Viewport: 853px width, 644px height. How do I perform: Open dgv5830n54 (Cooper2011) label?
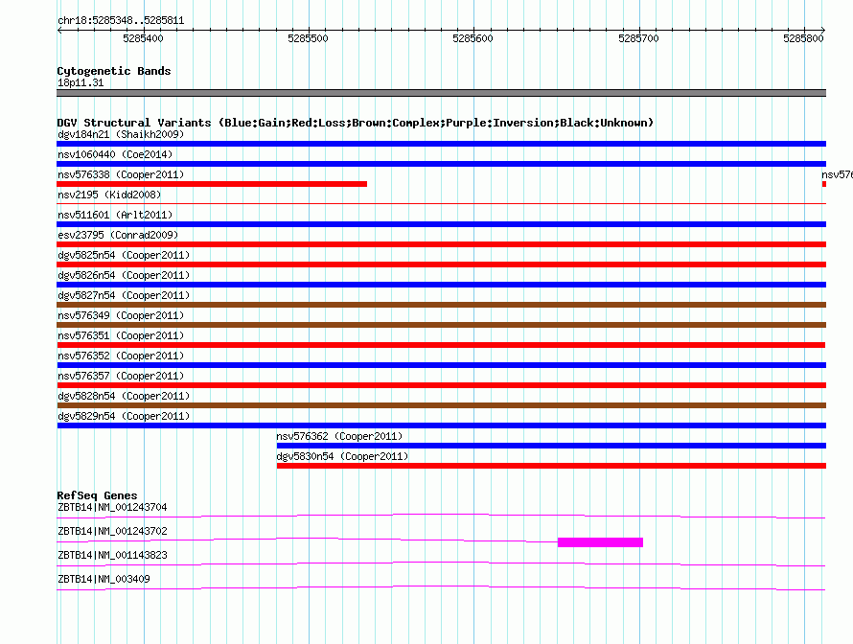pyautogui.click(x=342, y=456)
